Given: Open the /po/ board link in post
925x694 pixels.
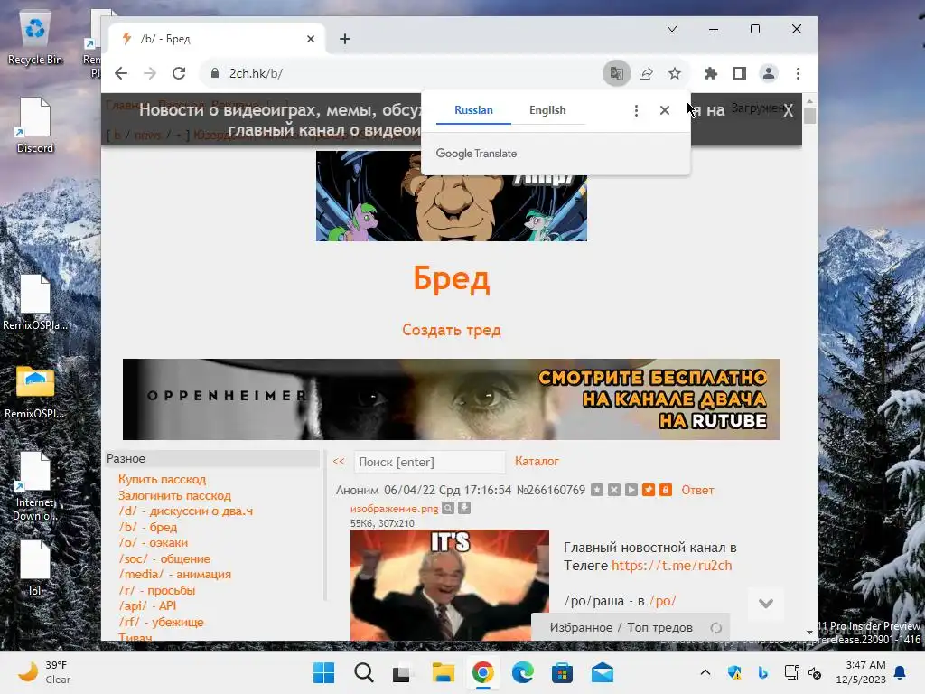Looking at the screenshot, I should (x=662, y=601).
